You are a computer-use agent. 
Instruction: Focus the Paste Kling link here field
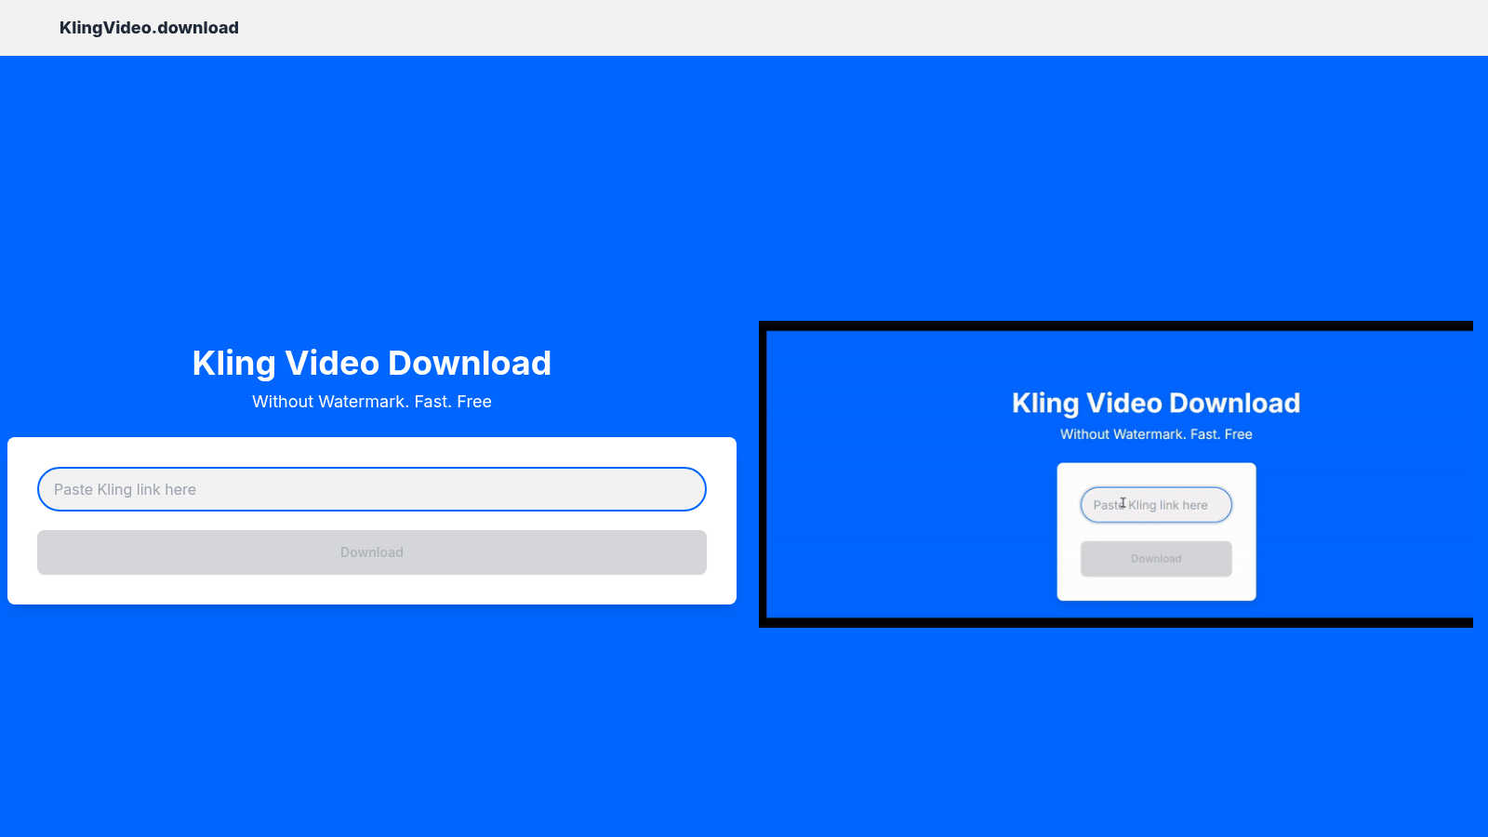[372, 489]
